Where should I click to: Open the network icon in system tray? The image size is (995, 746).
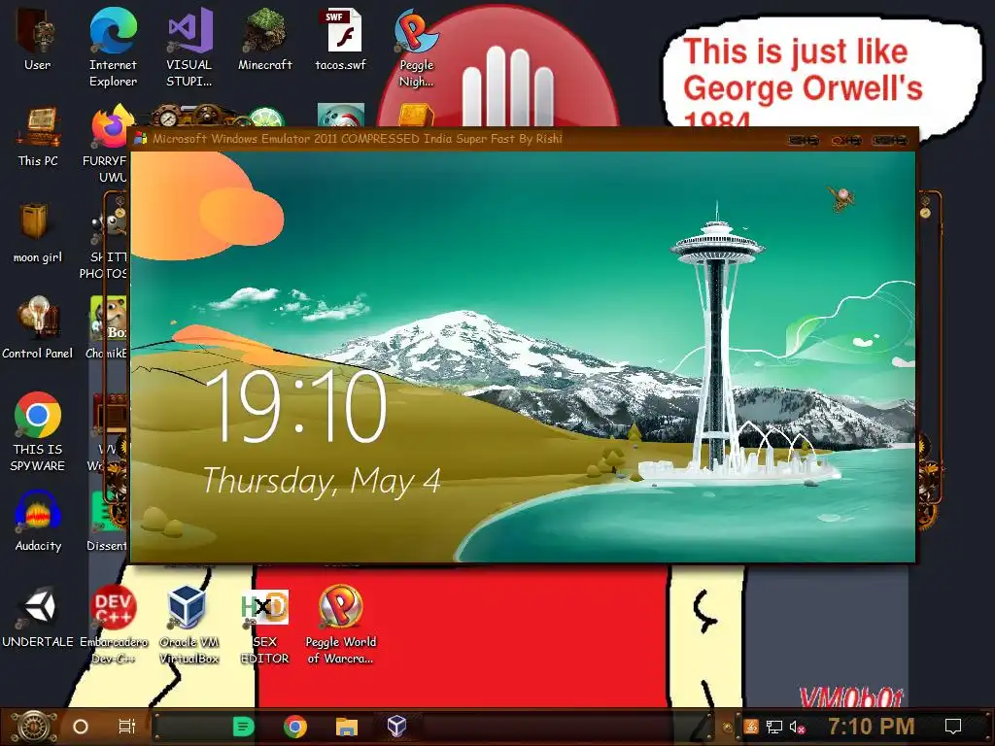tap(774, 727)
